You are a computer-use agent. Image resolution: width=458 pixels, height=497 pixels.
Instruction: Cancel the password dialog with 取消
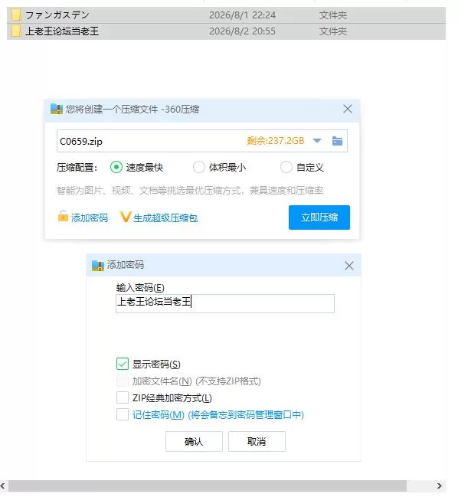pyautogui.click(x=257, y=441)
